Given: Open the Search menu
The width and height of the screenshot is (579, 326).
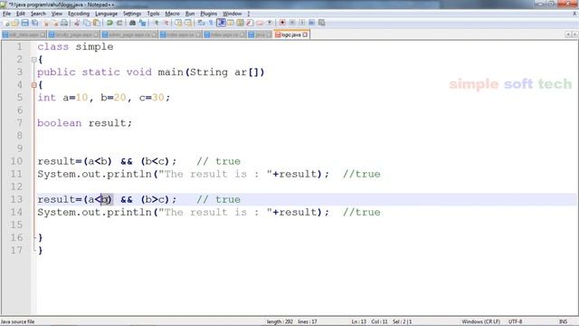Looking at the screenshot, I should 38,14.
